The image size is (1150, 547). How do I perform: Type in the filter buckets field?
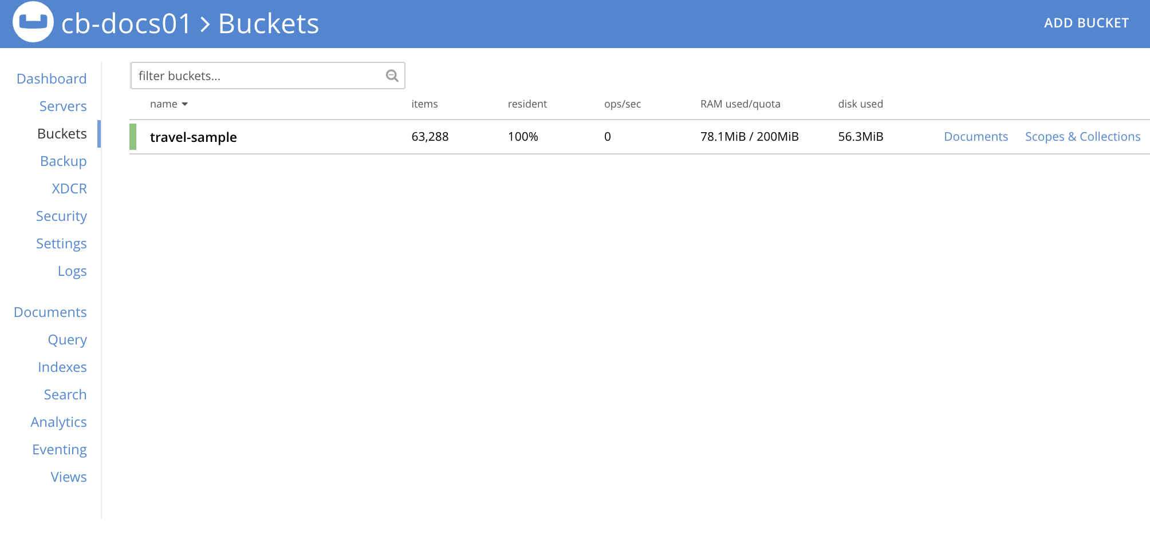[258, 76]
